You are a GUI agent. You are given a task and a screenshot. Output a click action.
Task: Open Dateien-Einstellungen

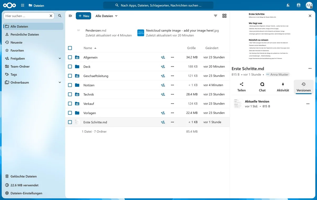pos(34,193)
